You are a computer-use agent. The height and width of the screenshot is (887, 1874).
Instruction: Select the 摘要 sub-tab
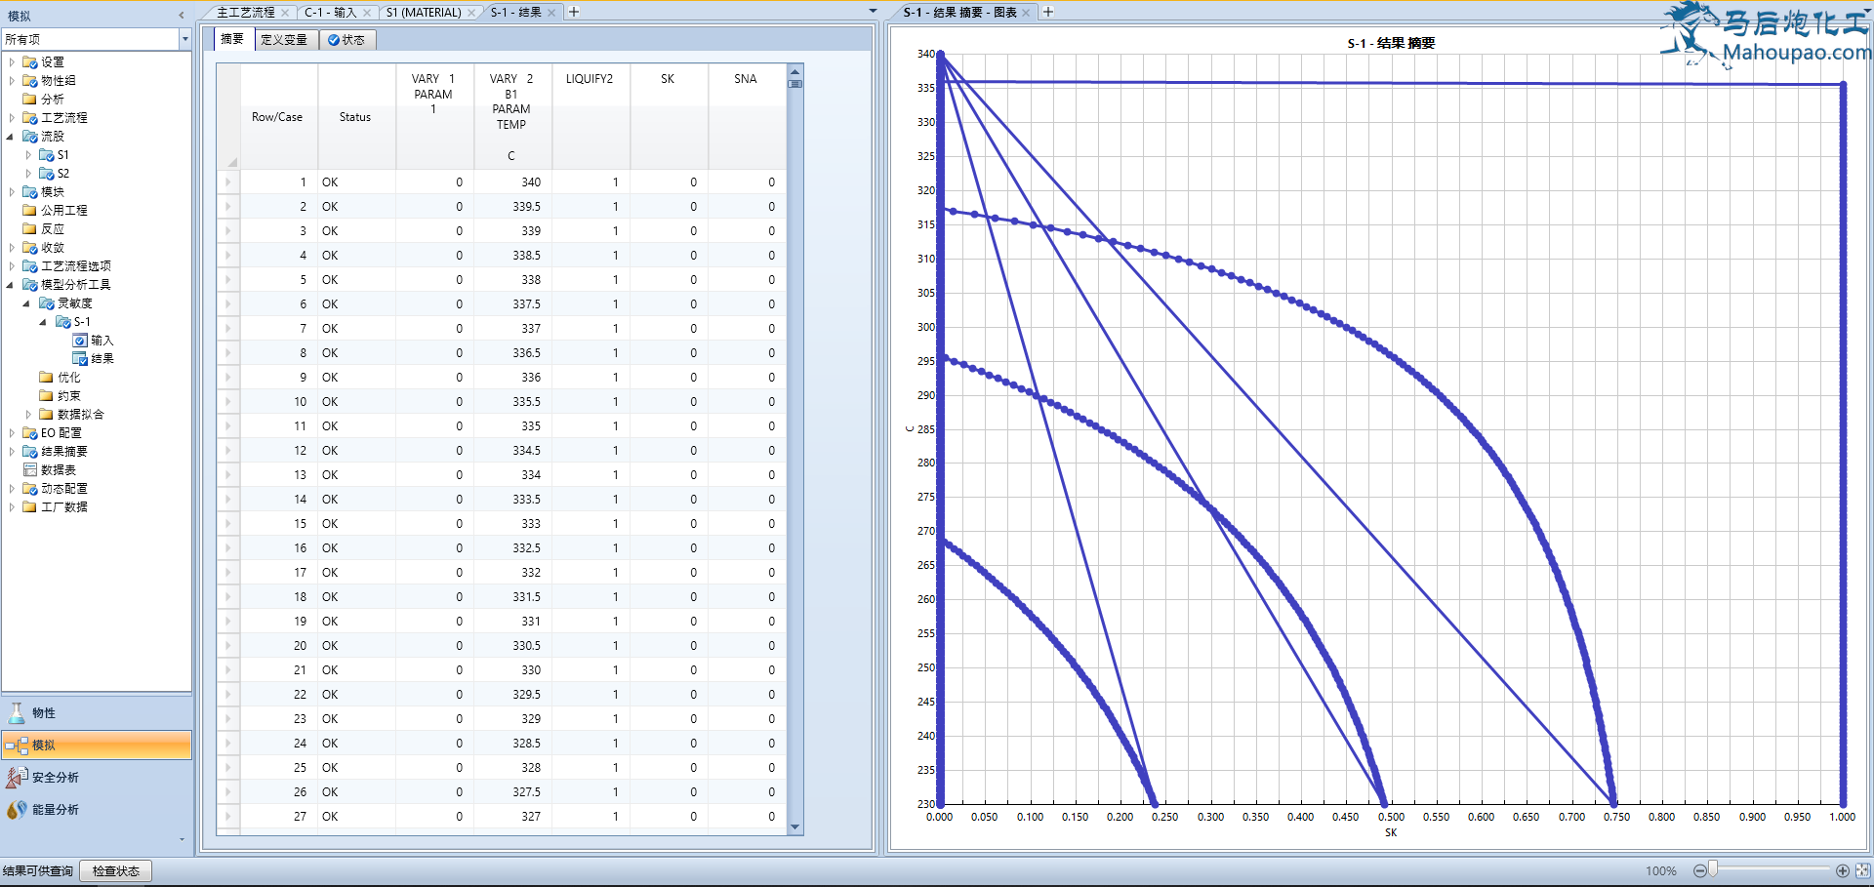click(232, 39)
